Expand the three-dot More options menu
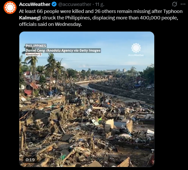The image size is (188, 170). 183,4
